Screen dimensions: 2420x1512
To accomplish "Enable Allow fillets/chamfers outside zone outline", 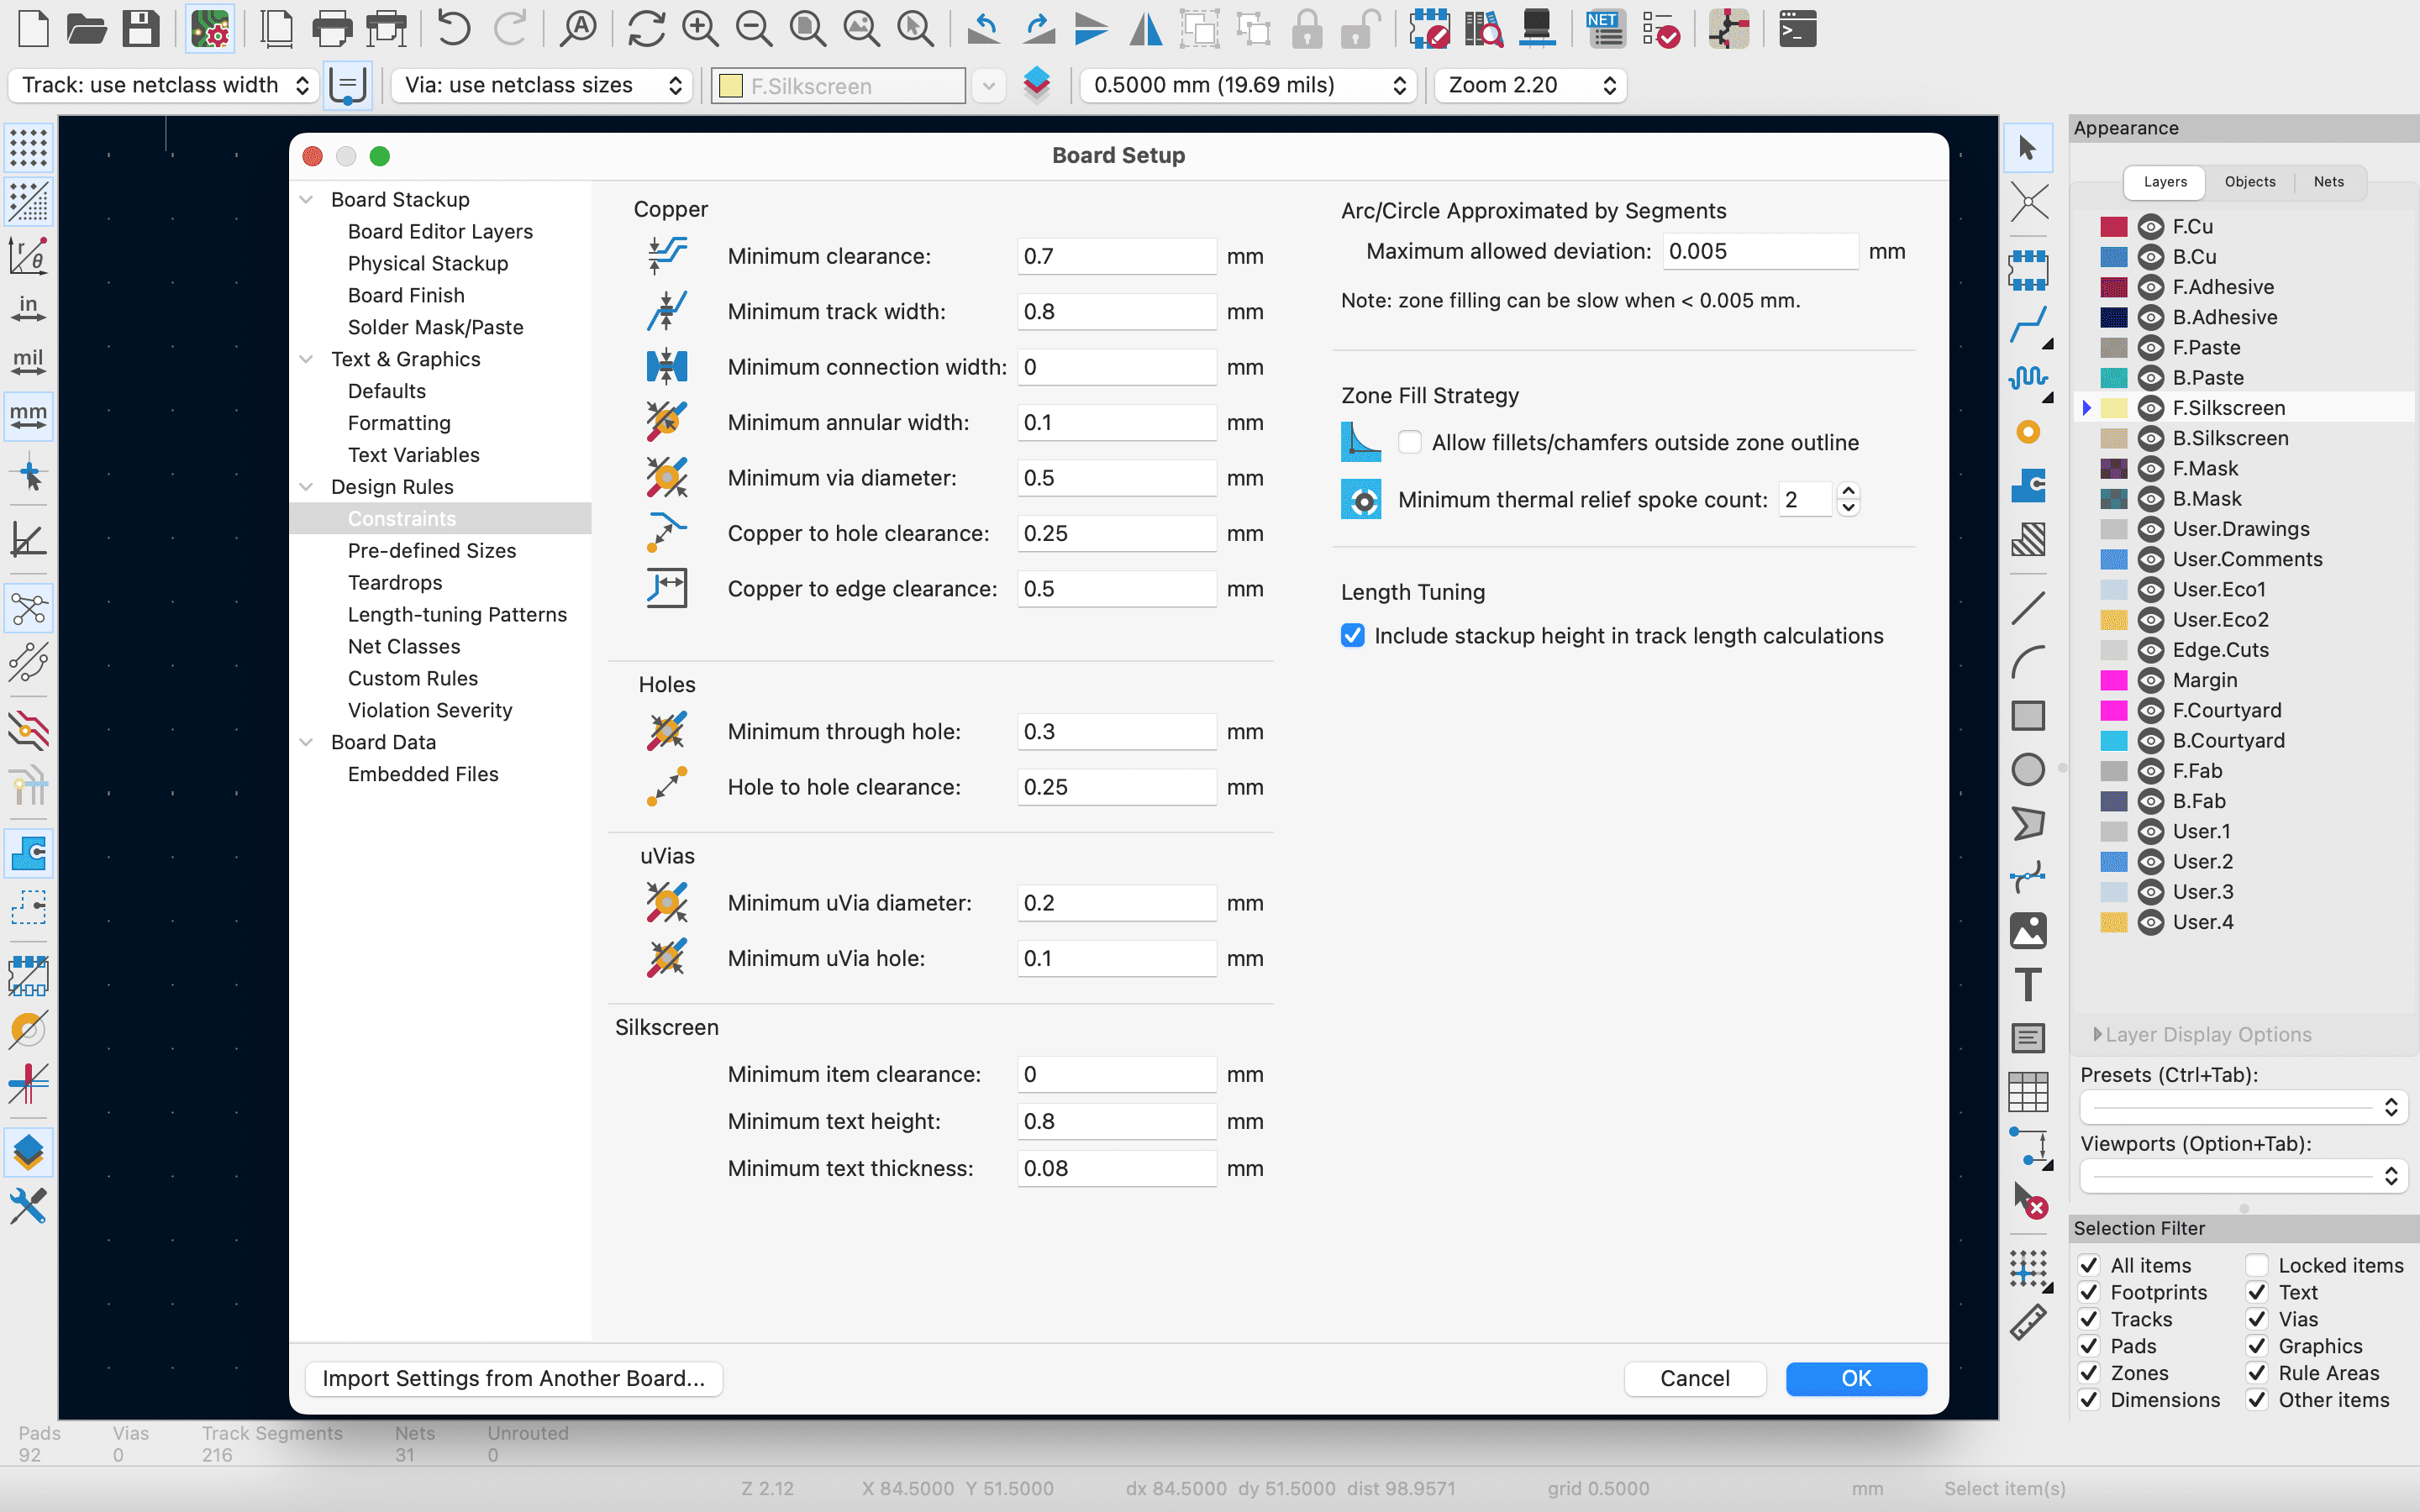I will pyautogui.click(x=1410, y=442).
